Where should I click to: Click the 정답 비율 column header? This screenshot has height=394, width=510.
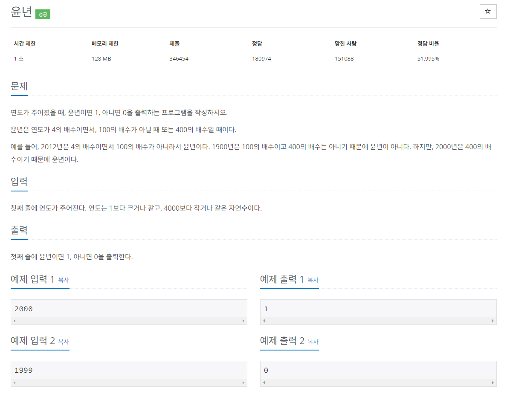click(x=428, y=43)
